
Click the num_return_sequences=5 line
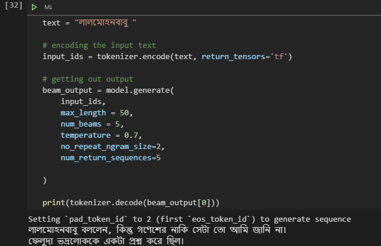coord(110,158)
